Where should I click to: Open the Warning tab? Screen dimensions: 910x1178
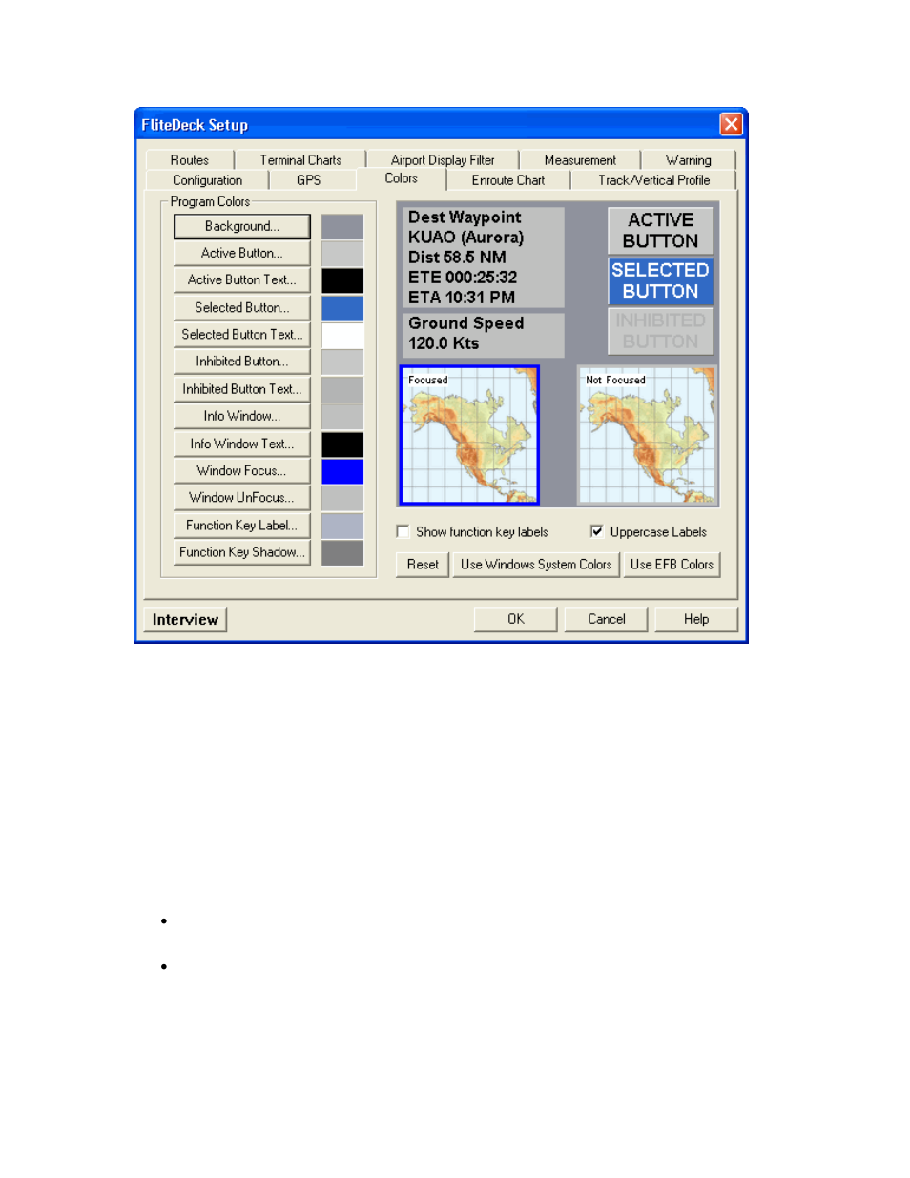(x=688, y=160)
